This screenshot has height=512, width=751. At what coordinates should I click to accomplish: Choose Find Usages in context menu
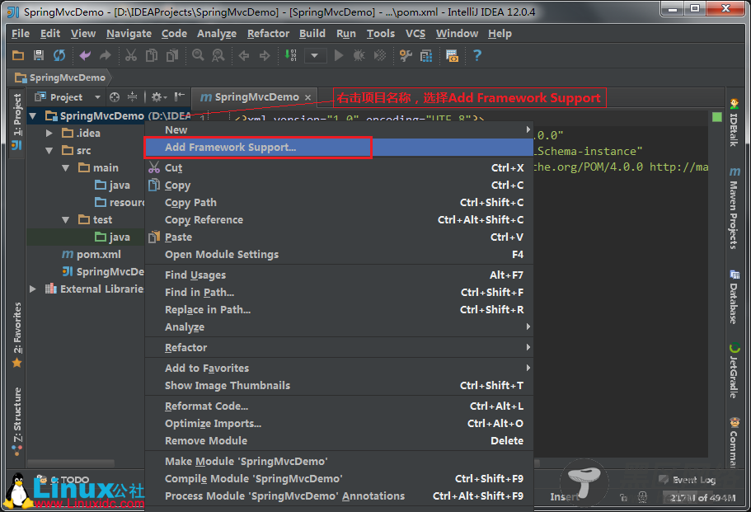(339, 275)
